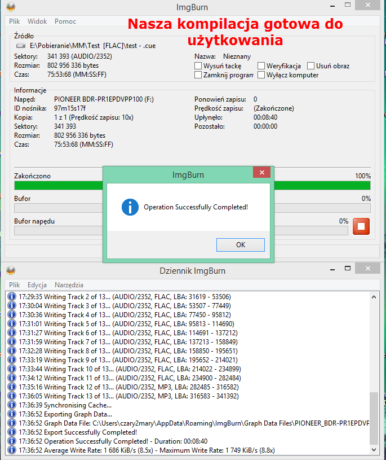Minimize the Dziennik ImgBurn window
The image size is (386, 460).
click(x=332, y=269)
